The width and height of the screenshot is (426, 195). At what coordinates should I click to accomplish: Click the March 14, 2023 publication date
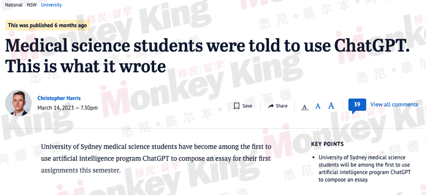[x=68, y=108]
